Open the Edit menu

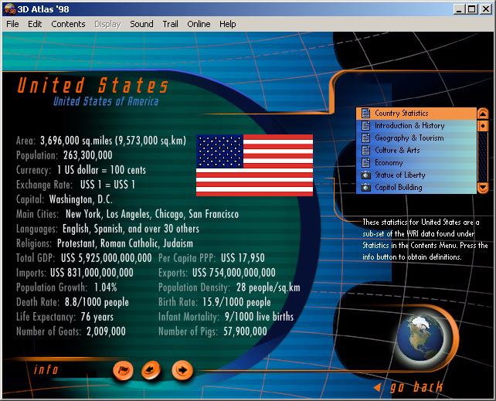35,24
